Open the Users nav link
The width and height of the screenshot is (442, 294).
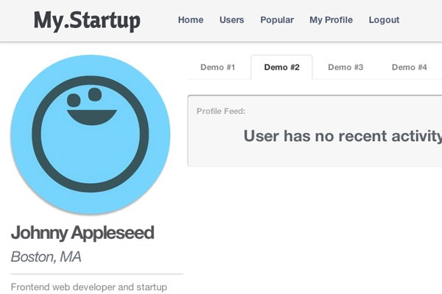click(x=232, y=20)
